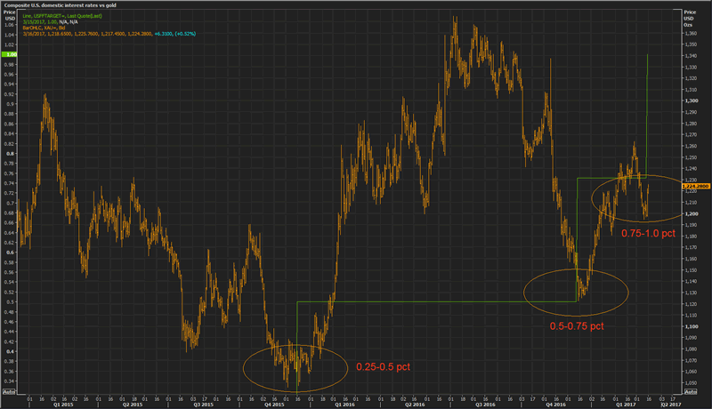
Task: Click the Q3 2016 time axis label
Action: tap(485, 405)
